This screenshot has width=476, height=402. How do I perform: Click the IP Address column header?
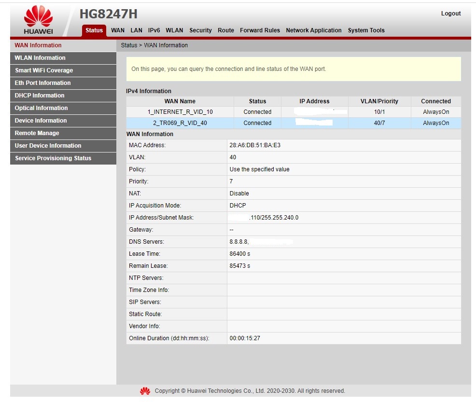pos(314,101)
